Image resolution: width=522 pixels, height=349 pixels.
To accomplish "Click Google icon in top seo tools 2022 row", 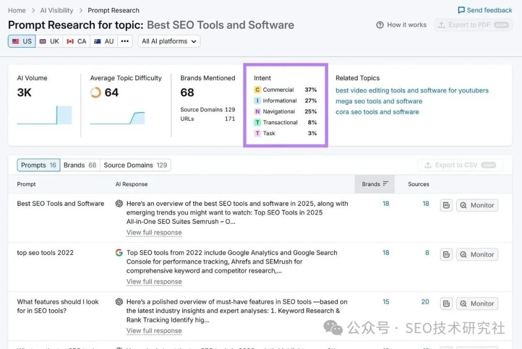I will coord(119,252).
